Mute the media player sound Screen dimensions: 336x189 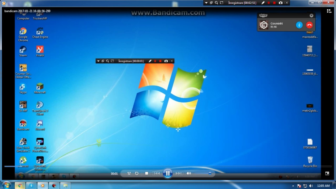(189, 174)
